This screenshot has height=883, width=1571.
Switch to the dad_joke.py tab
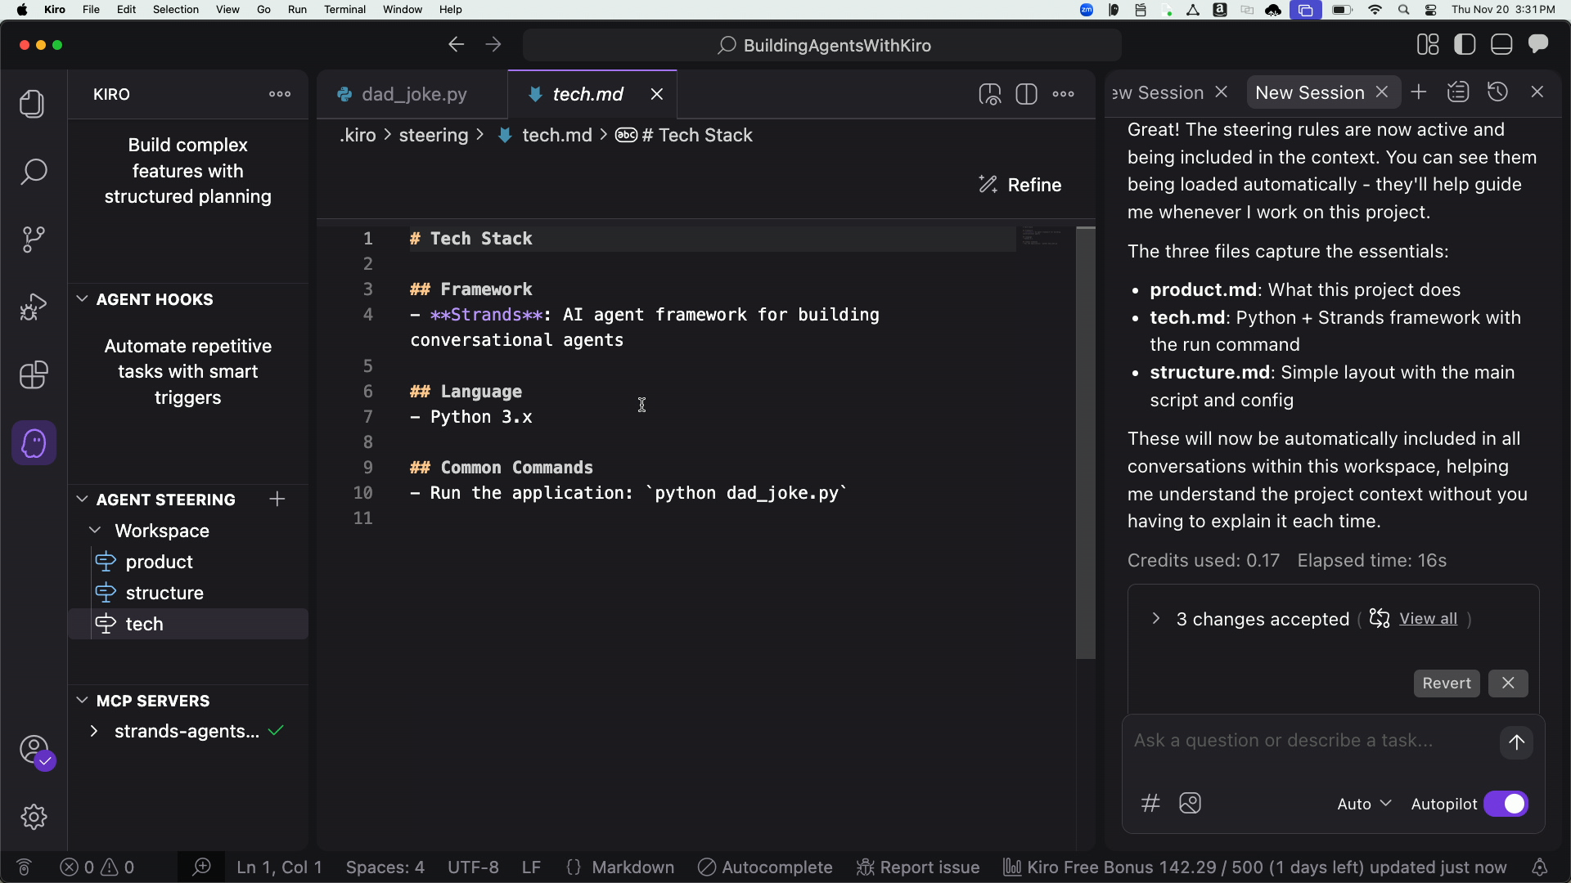[x=413, y=94]
